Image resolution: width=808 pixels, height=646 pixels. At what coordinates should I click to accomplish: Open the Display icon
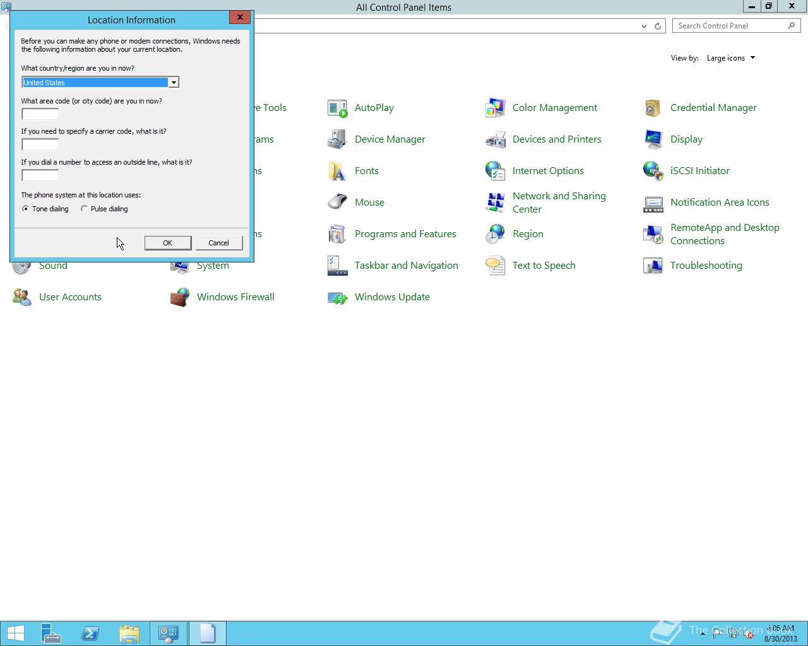click(653, 139)
